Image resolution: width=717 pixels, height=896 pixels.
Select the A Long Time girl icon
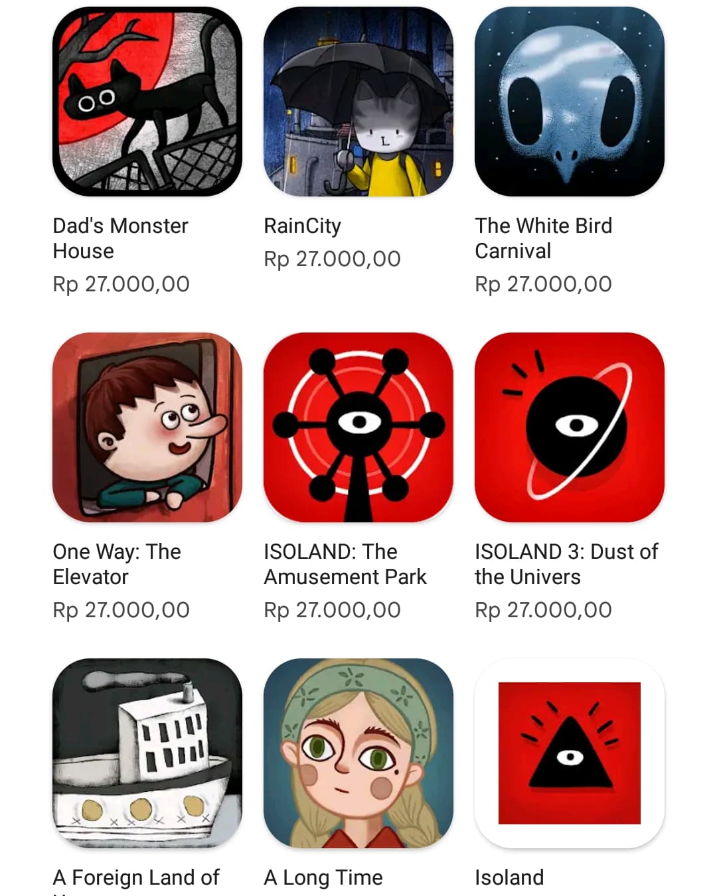pyautogui.click(x=358, y=753)
